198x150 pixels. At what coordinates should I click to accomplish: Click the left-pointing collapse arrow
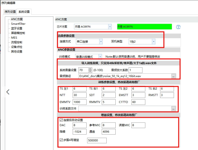[x=8, y=92]
